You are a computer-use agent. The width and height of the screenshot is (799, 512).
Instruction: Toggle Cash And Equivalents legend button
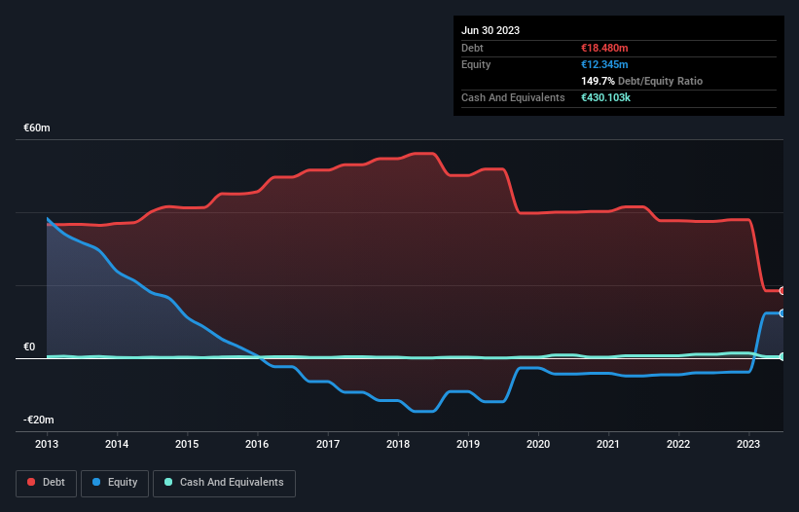(x=224, y=483)
